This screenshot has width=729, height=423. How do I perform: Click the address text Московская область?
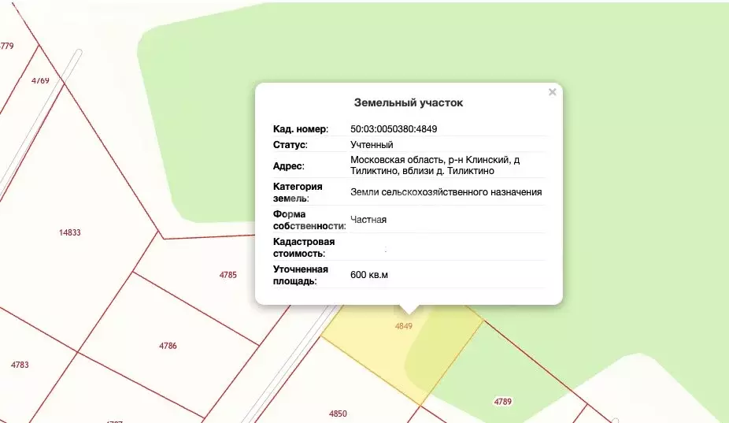397,160
